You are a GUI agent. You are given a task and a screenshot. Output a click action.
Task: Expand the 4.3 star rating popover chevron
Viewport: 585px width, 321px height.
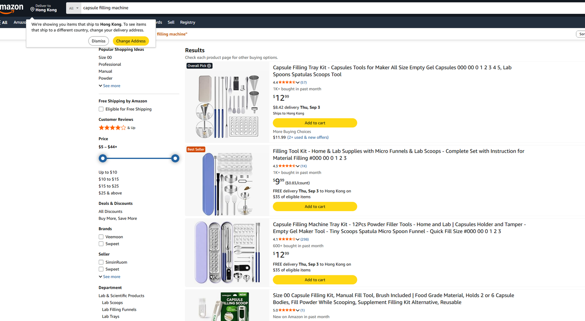coord(298,166)
